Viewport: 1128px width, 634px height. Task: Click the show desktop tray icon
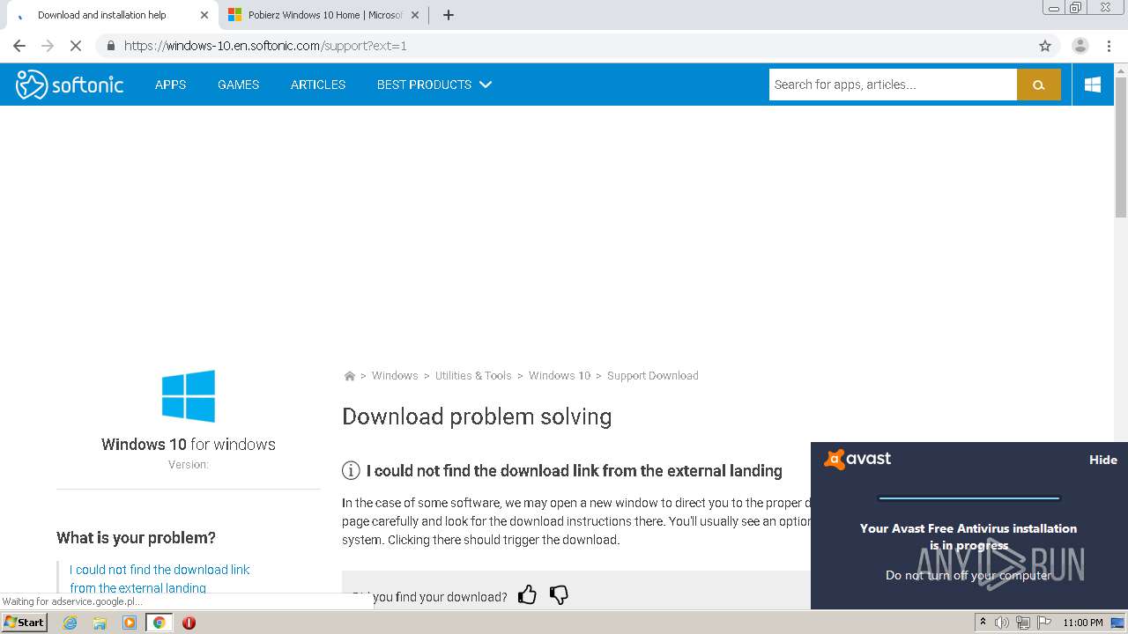[1117, 623]
